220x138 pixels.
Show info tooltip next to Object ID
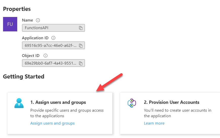45,56
